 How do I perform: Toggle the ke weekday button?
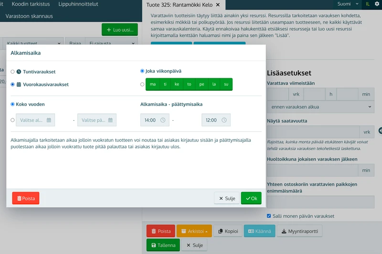(x=177, y=84)
